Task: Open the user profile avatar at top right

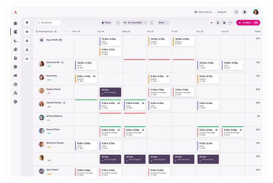Action: pos(256,12)
